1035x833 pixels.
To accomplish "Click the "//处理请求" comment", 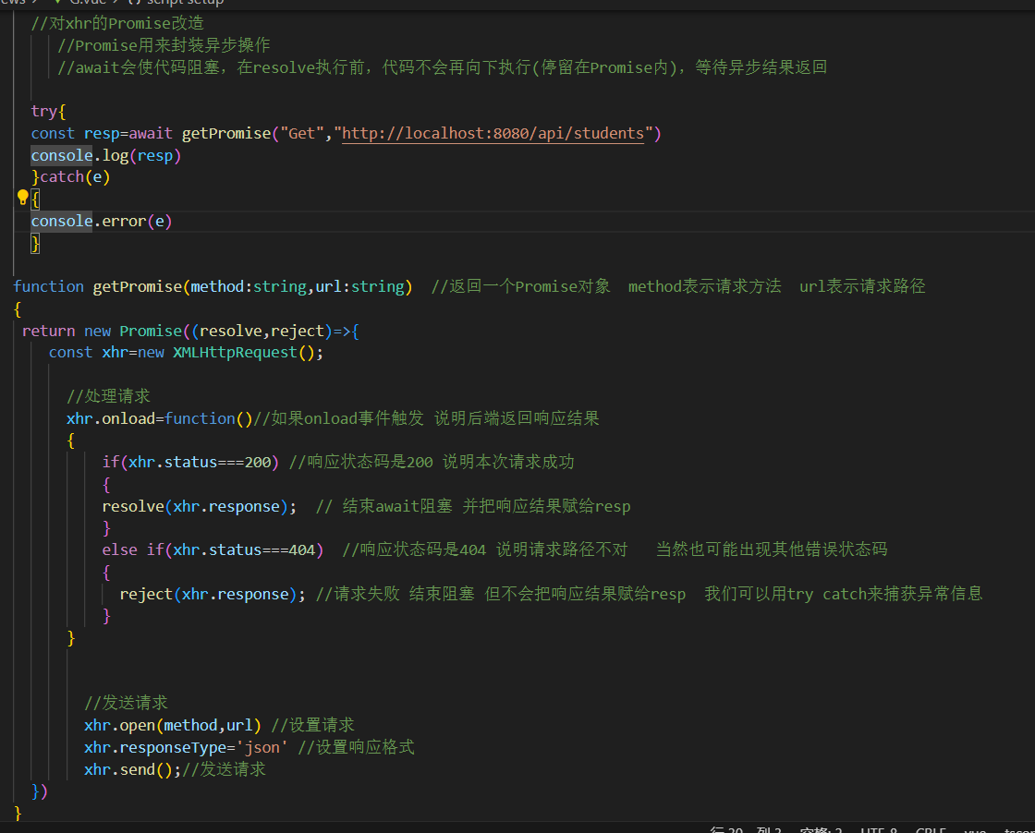I will point(108,396).
